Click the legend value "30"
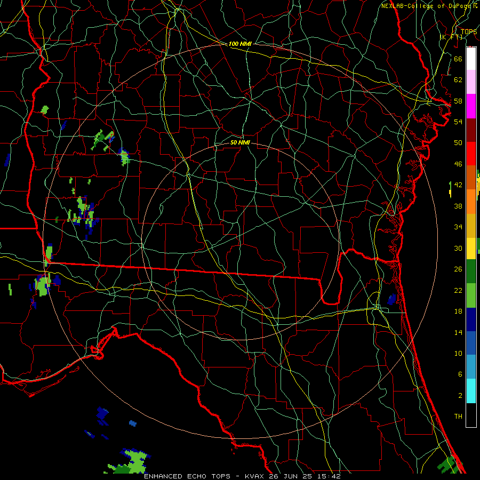This screenshot has width=480, height=480. tap(458, 248)
